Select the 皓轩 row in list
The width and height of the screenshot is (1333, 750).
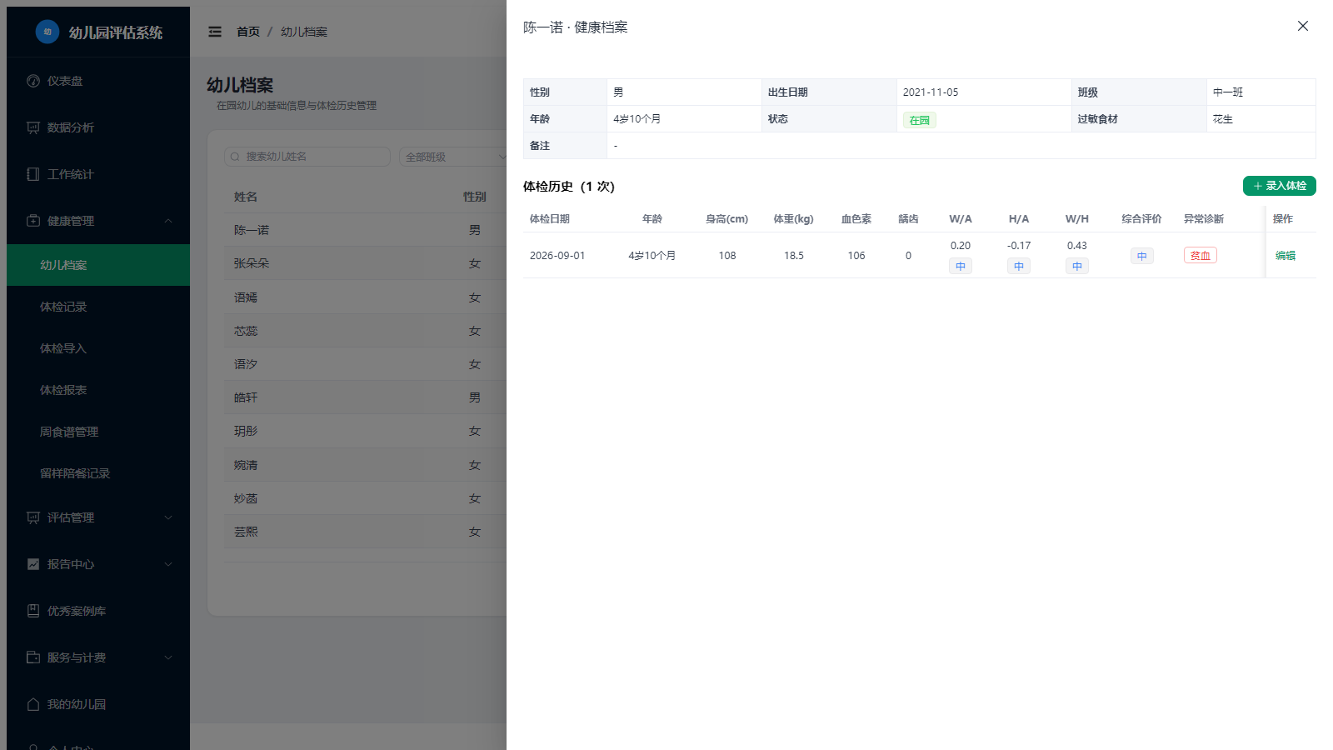coord(365,397)
